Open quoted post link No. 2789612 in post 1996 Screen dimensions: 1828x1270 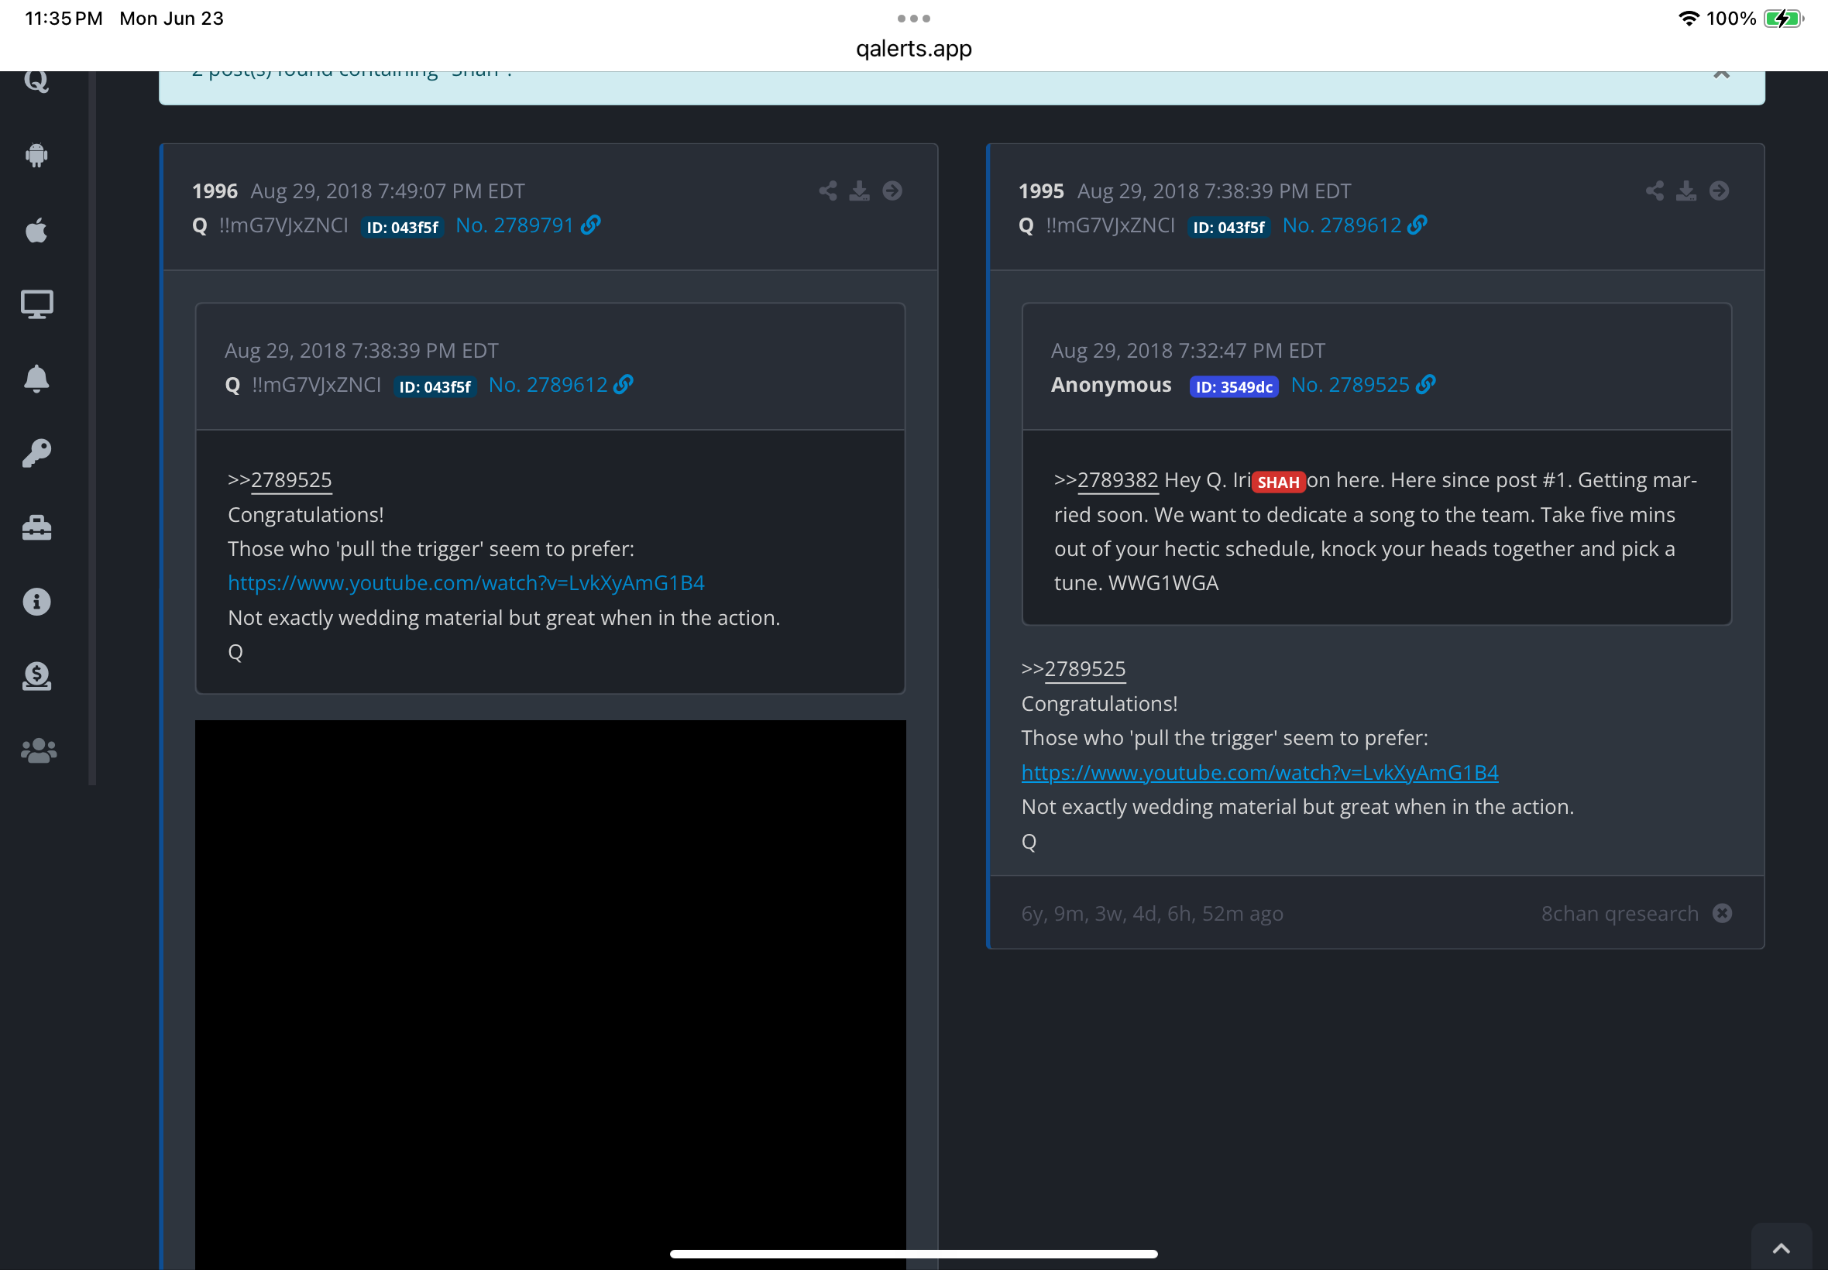(560, 385)
